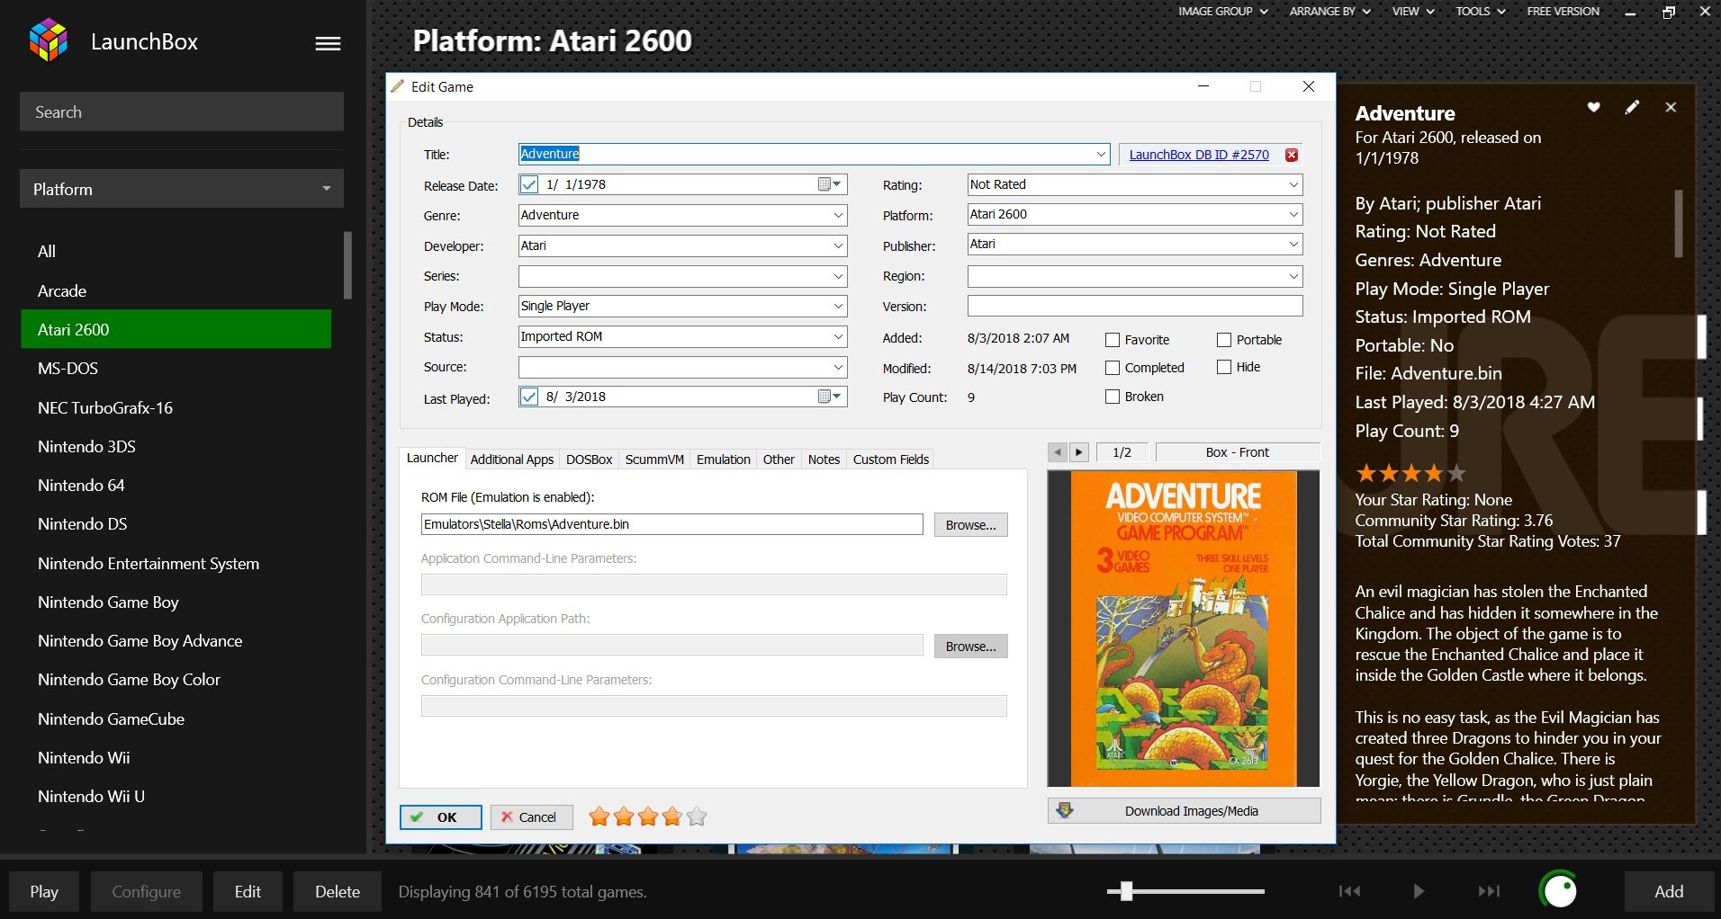This screenshot has width=1721, height=919.
Task: Check the Completed checkbox
Action: [x=1113, y=368]
